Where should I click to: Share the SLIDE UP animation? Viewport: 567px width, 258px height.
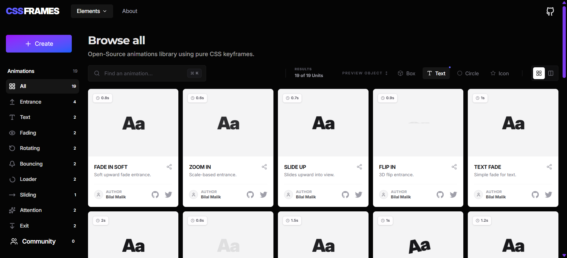pyautogui.click(x=359, y=167)
